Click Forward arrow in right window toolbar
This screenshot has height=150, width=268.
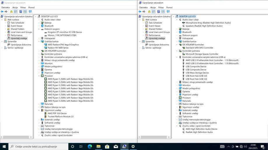[x=144, y=12]
